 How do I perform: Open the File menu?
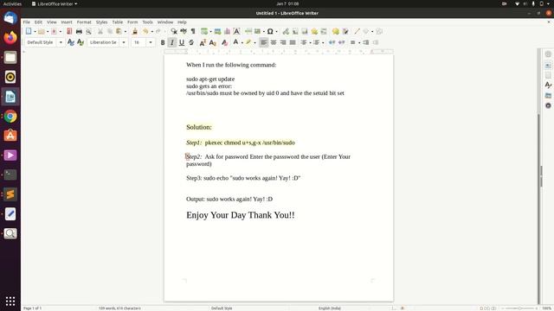(27, 22)
